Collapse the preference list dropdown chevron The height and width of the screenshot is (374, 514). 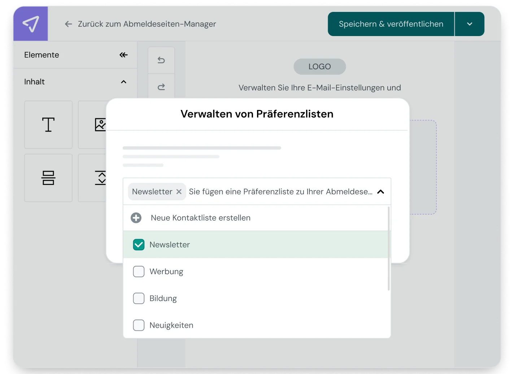380,192
